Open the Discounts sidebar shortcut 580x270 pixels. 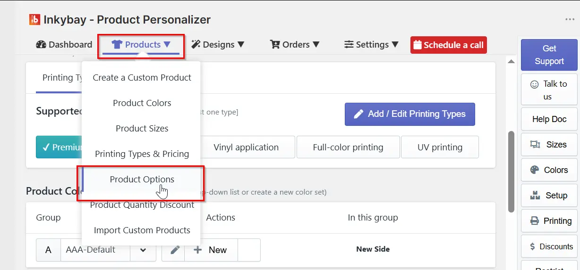549,246
